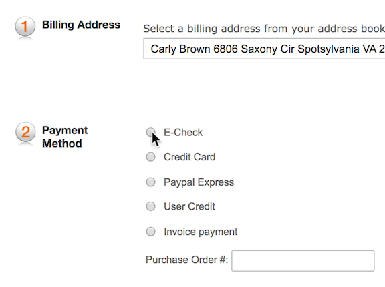This screenshot has height=287, width=385.
Task: Click the orange step 1 circle icon
Action: click(25, 26)
